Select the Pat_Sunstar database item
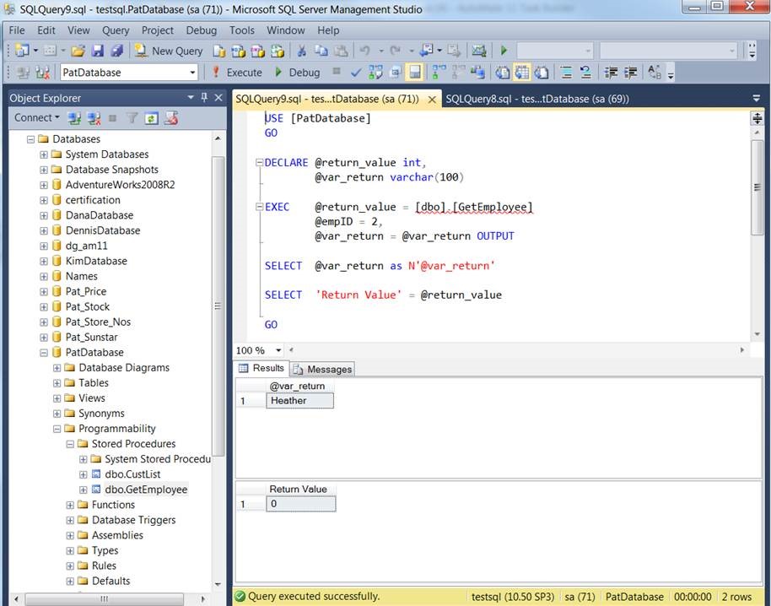Viewport: 771px width, 606px height. (x=91, y=337)
